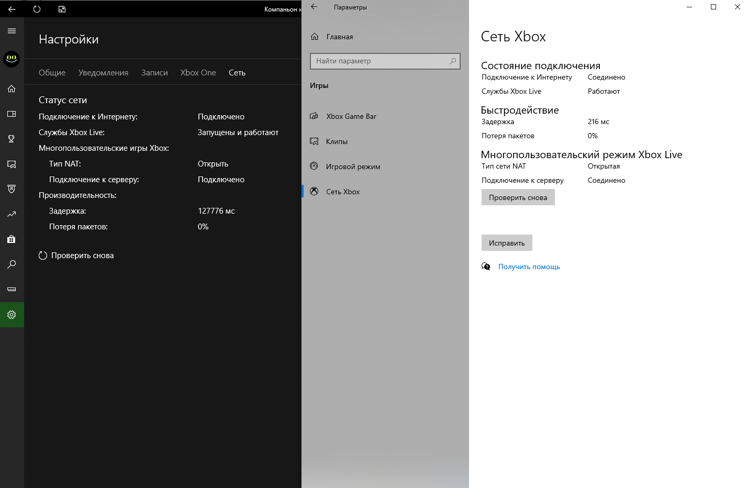The image size is (747, 488).
Task: Click the Игры section heading in Settings
Action: point(319,85)
